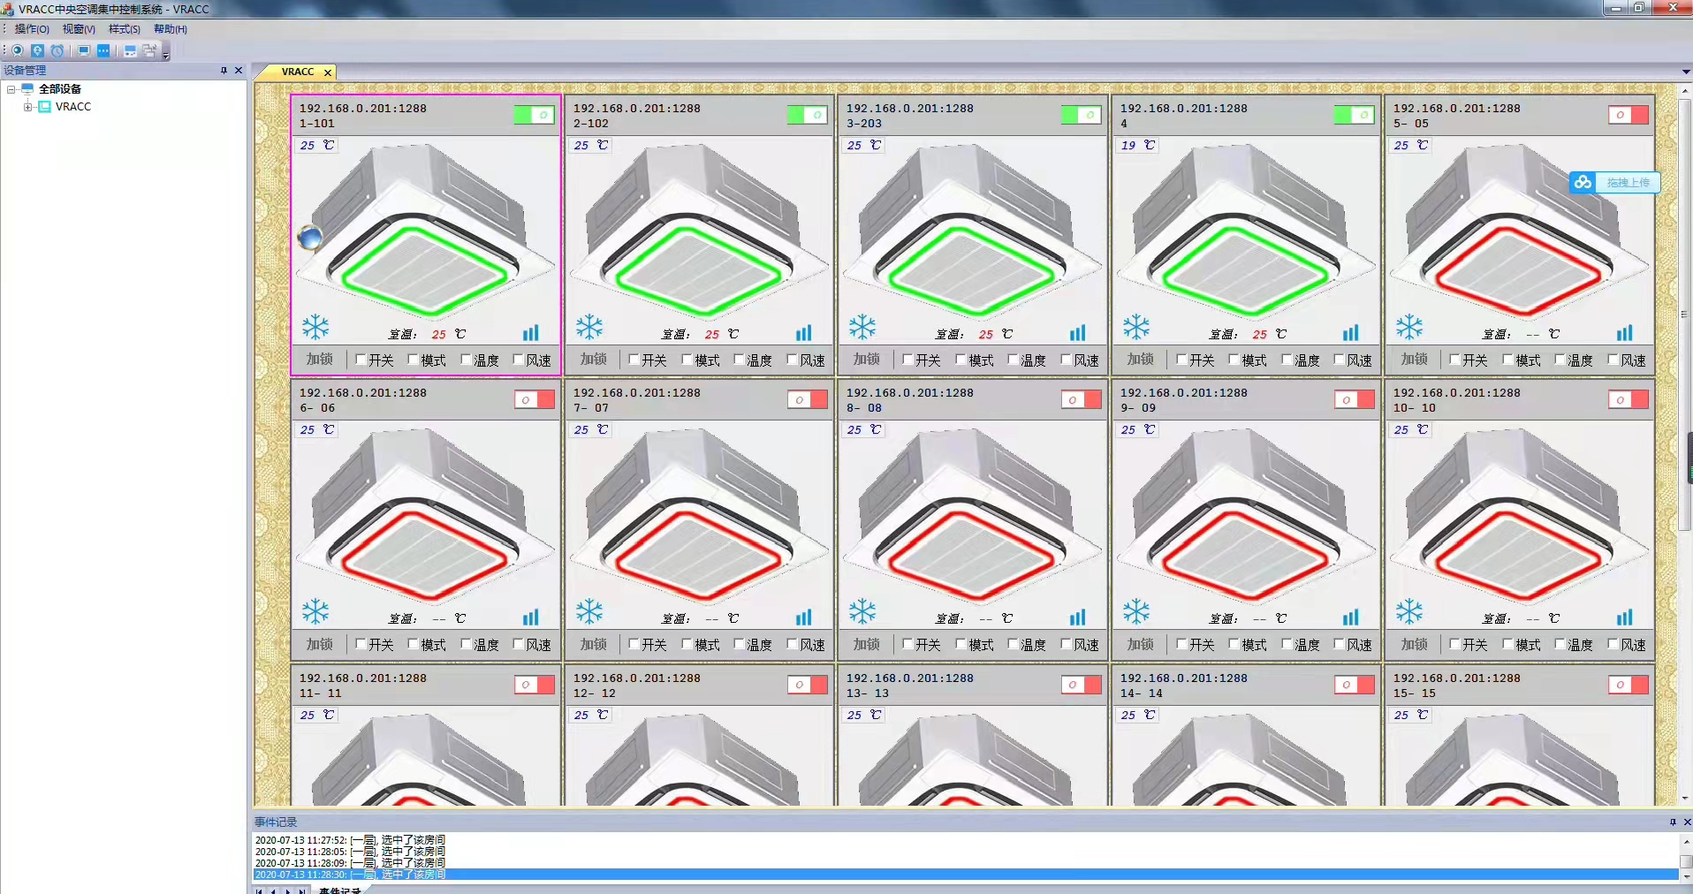Turn on unit 8- 08 power switch
Screen dimensions: 1693x894
[x=1081, y=399]
